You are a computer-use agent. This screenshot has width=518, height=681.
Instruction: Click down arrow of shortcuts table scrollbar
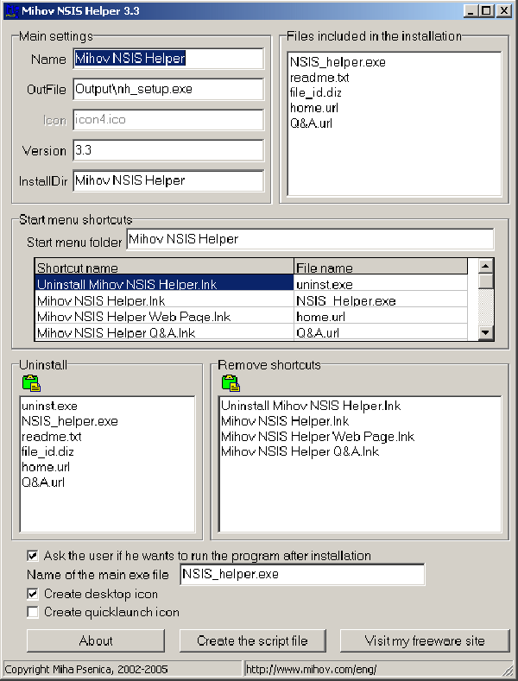point(485,333)
